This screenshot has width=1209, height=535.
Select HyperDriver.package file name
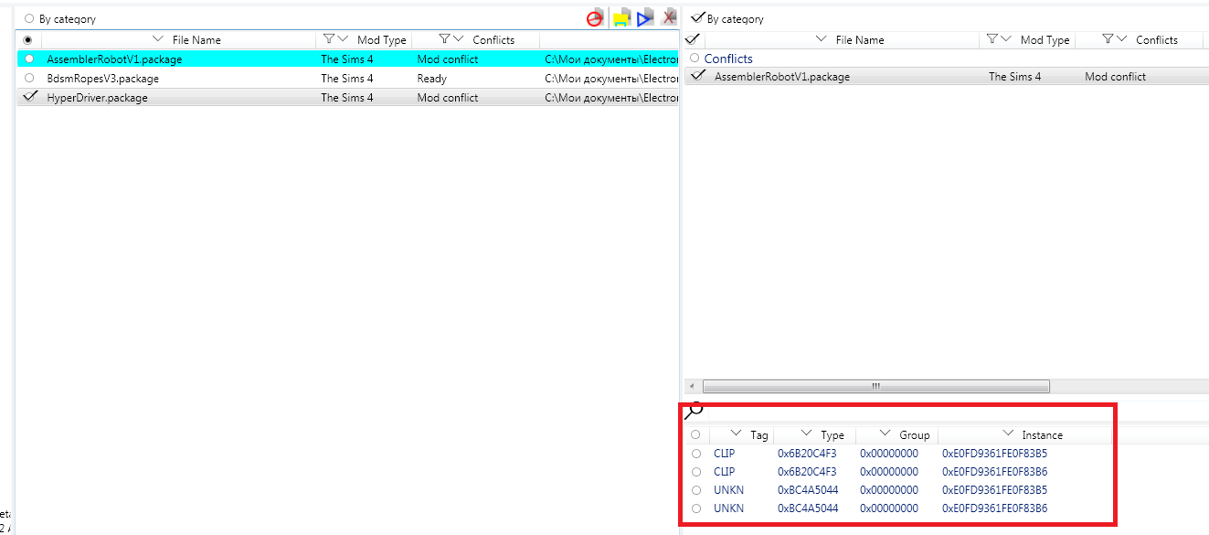click(97, 98)
